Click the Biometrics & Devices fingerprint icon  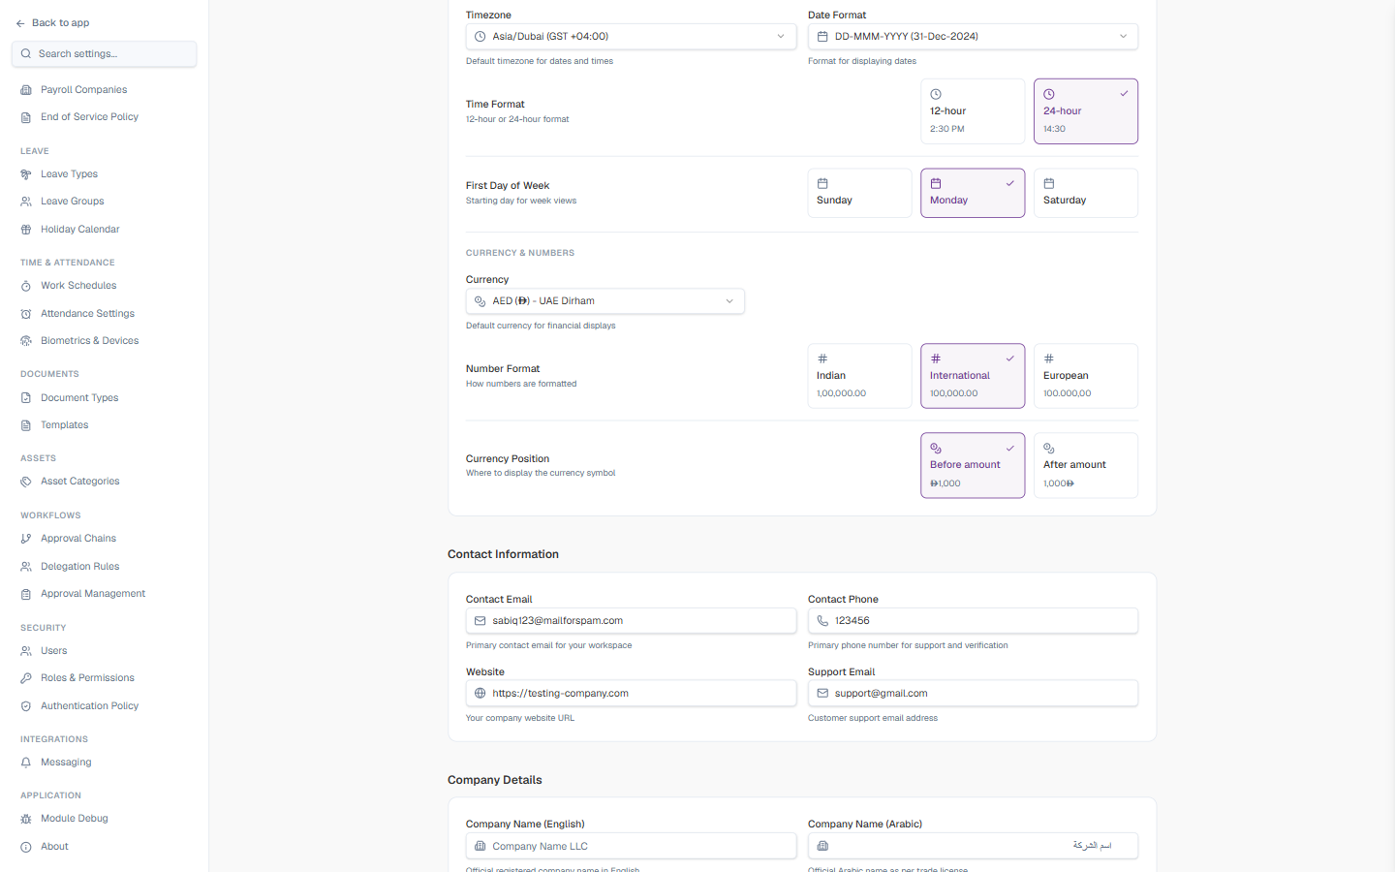[x=26, y=341]
